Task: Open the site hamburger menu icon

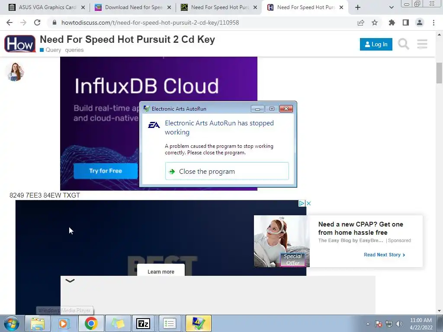Action: 422,45
